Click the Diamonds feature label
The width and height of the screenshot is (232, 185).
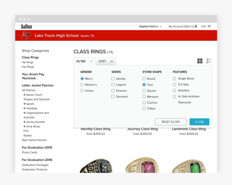(x=185, y=103)
